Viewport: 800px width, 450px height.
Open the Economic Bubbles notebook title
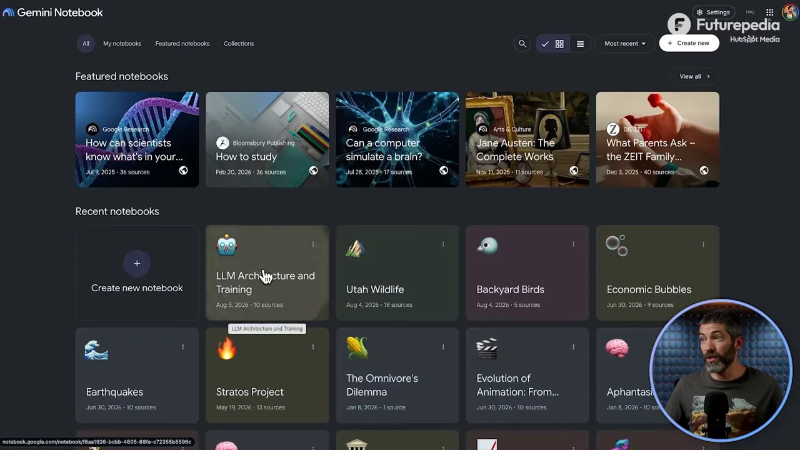pyautogui.click(x=649, y=289)
